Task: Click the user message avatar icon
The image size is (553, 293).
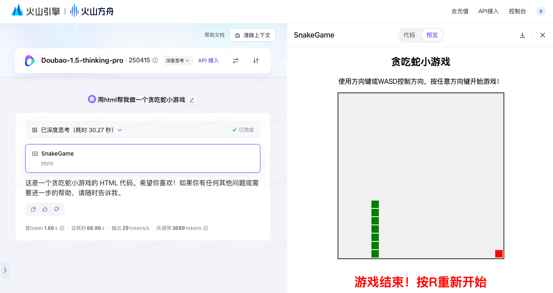Action: coord(92,99)
